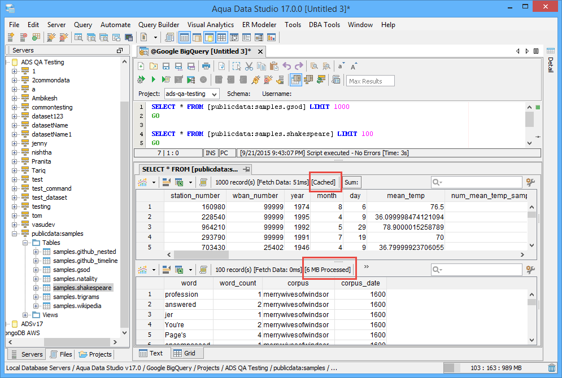This screenshot has height=378, width=562.
Task: Click the Register Server toolbar icon
Action: (x=11, y=37)
